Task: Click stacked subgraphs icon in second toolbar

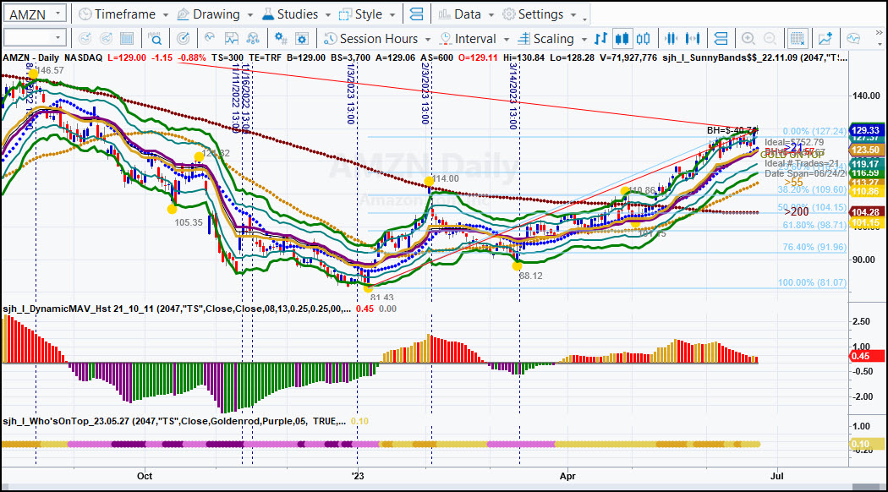Action: coord(721,39)
